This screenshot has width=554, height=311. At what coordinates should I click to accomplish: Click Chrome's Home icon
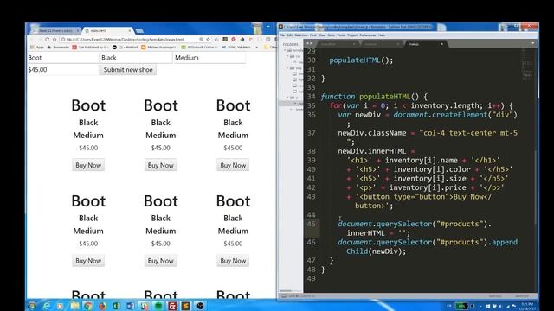55,40
